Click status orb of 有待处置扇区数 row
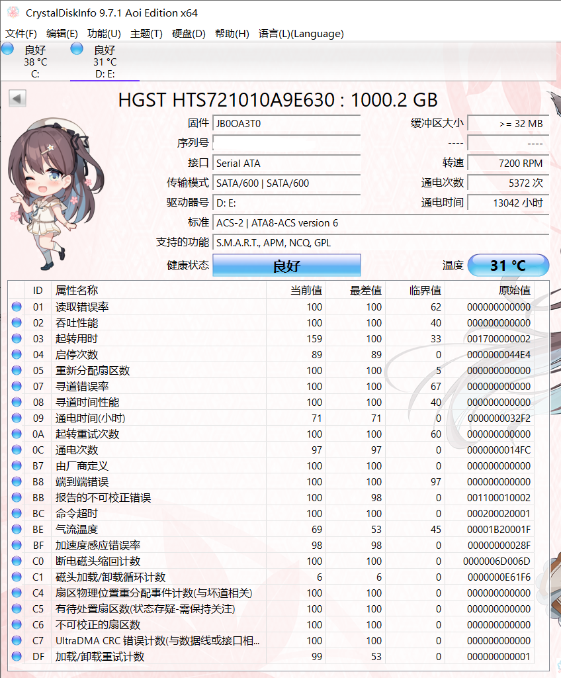Viewport: 561px width, 678px height. (x=17, y=609)
